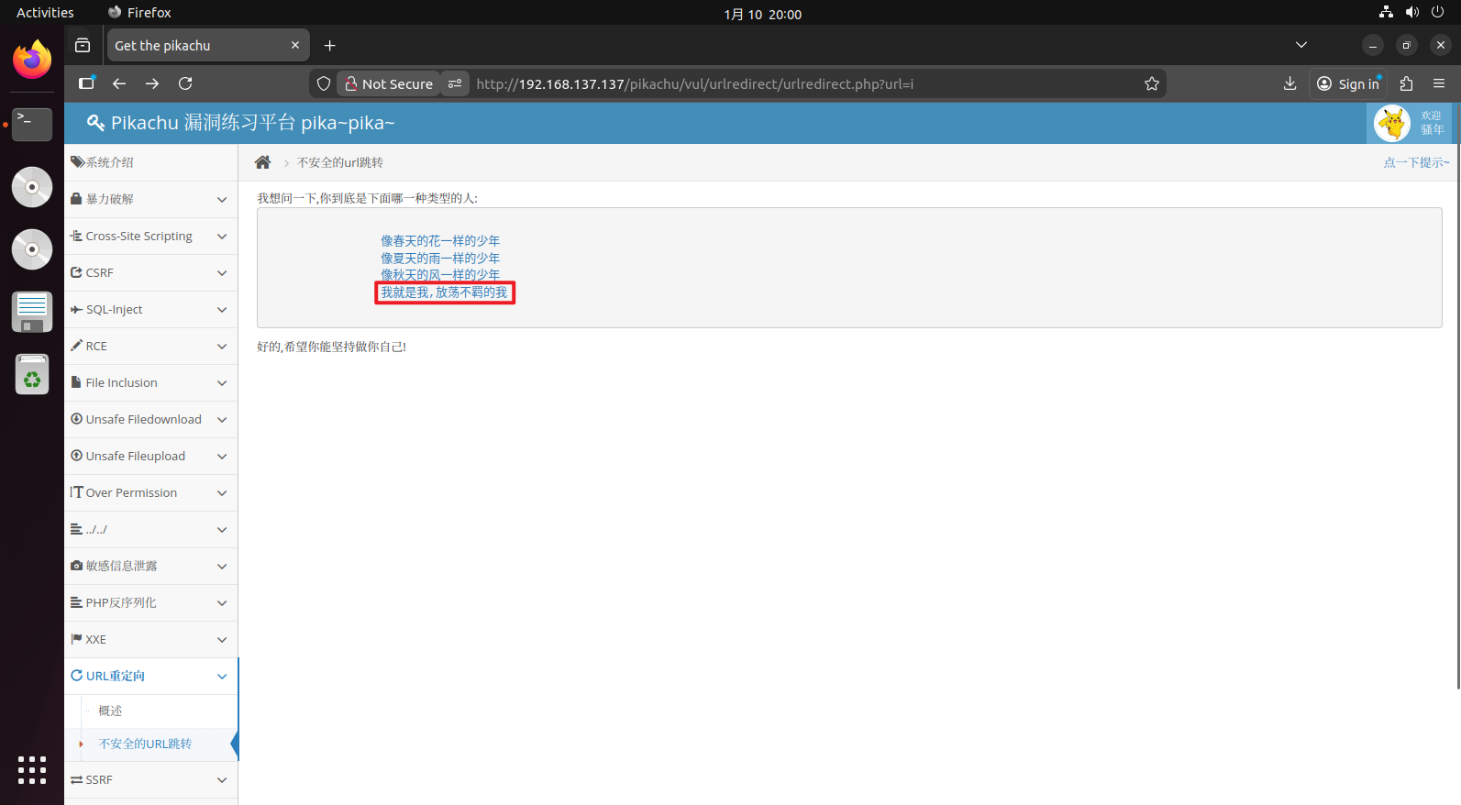Expand the XXE menu
This screenshot has width=1461, height=805.
151,639
